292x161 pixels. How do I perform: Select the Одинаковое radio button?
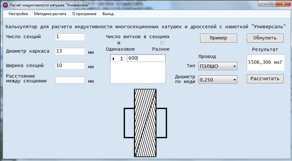pyautogui.click(x=119, y=43)
